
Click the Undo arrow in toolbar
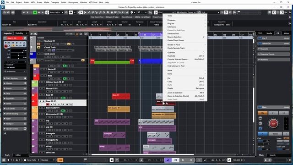(x=5, y=12)
